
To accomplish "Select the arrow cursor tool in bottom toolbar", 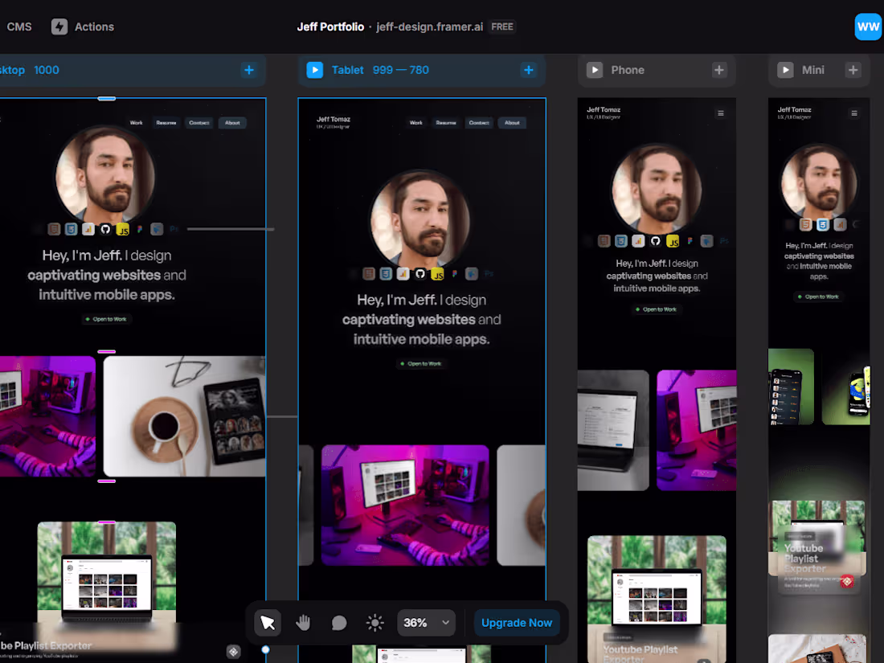I will tap(267, 622).
